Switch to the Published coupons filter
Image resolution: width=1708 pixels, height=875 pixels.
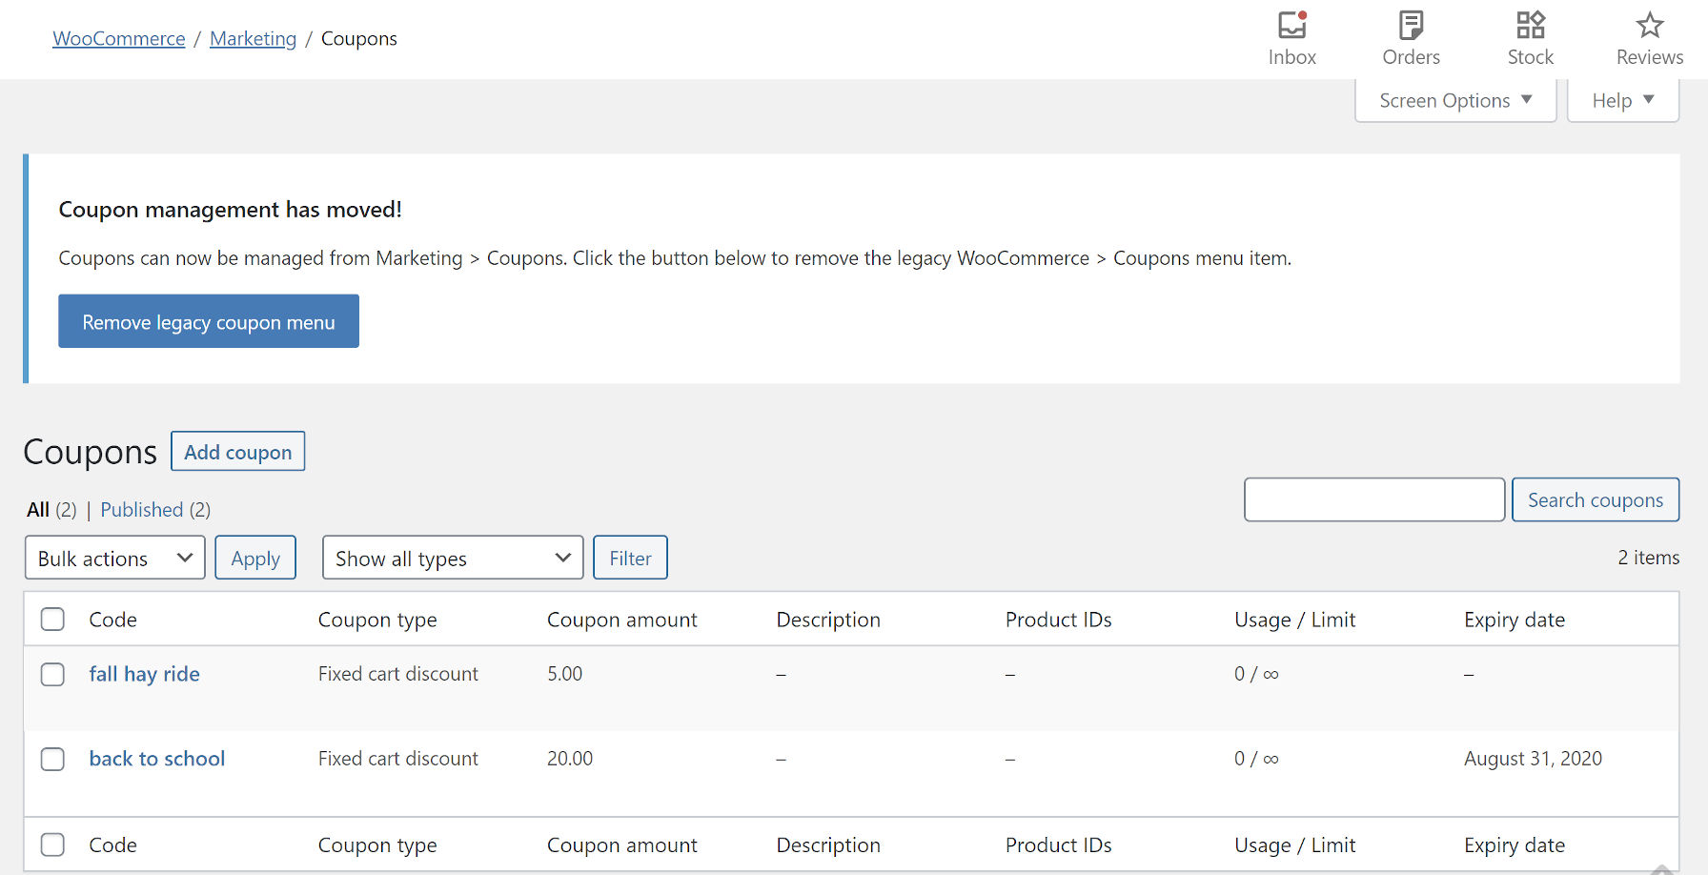(x=141, y=509)
